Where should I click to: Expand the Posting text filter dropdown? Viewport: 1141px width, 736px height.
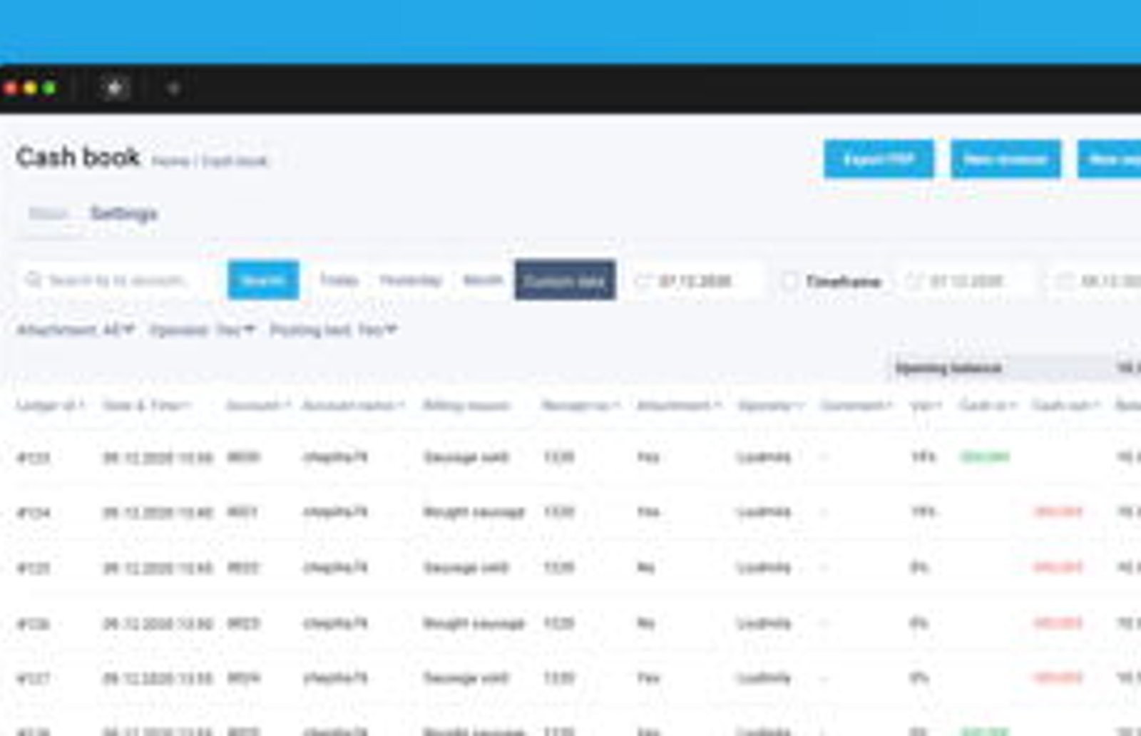tap(333, 330)
